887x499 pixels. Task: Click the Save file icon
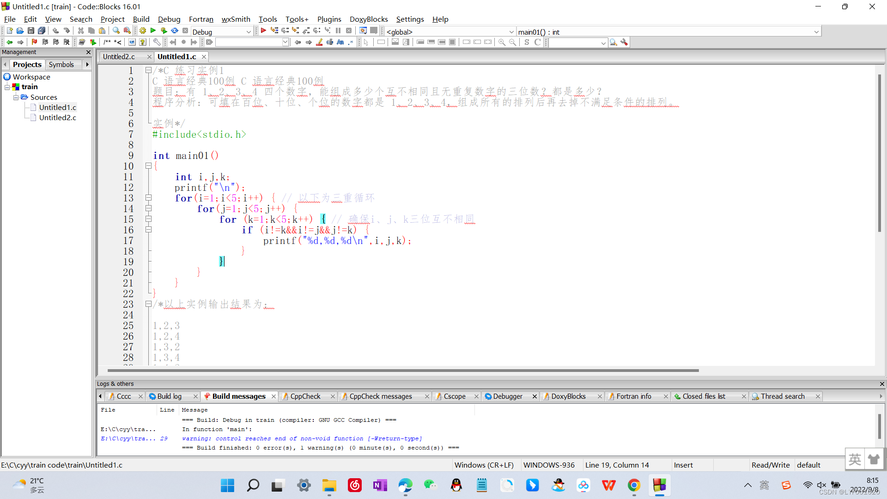pyautogui.click(x=31, y=31)
